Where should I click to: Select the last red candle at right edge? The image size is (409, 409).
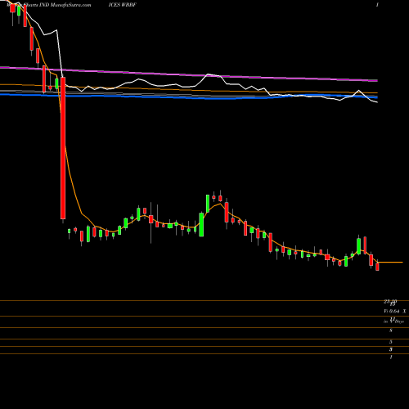[377, 267]
